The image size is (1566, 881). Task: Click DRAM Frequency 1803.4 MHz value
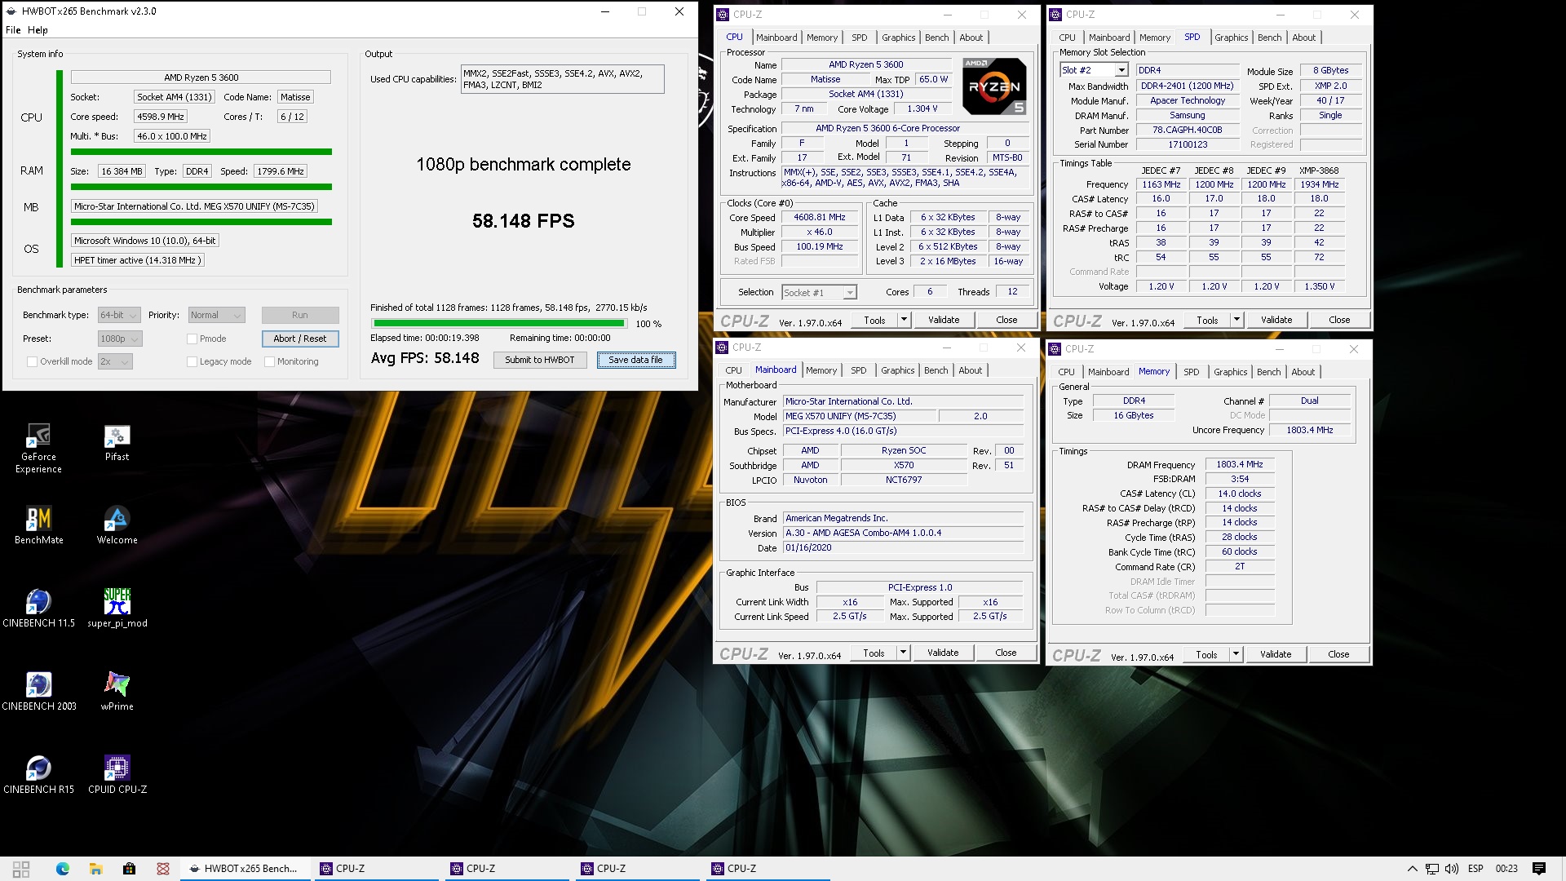[x=1239, y=464]
